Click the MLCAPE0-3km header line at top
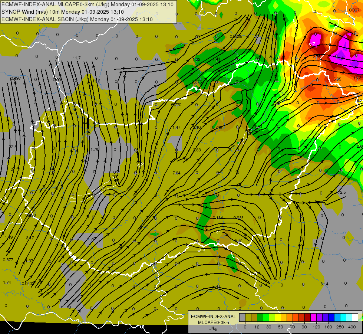 pyautogui.click(x=87, y=4)
